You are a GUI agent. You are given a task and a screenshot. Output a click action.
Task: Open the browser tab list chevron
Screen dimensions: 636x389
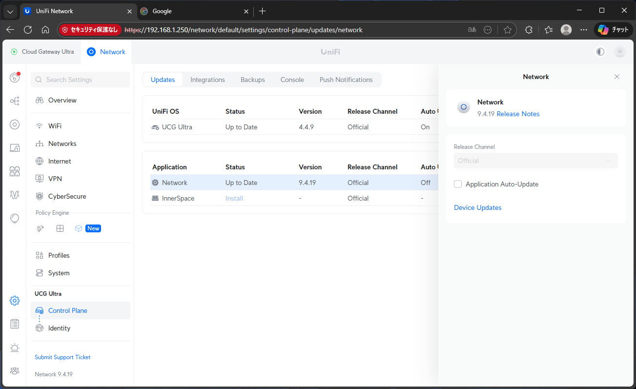10,11
